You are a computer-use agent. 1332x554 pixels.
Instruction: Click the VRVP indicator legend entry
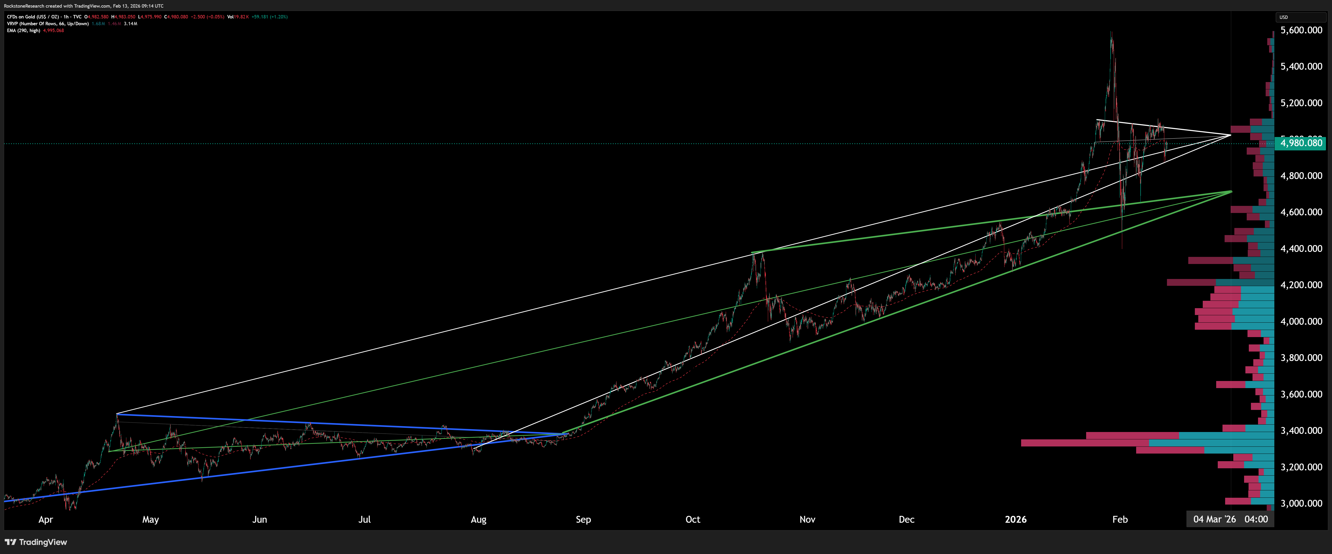[x=48, y=23]
